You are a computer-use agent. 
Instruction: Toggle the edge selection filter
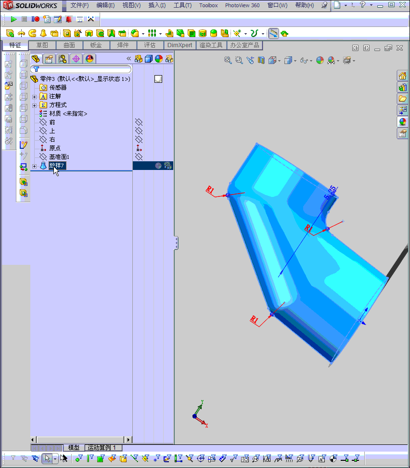pos(90,458)
